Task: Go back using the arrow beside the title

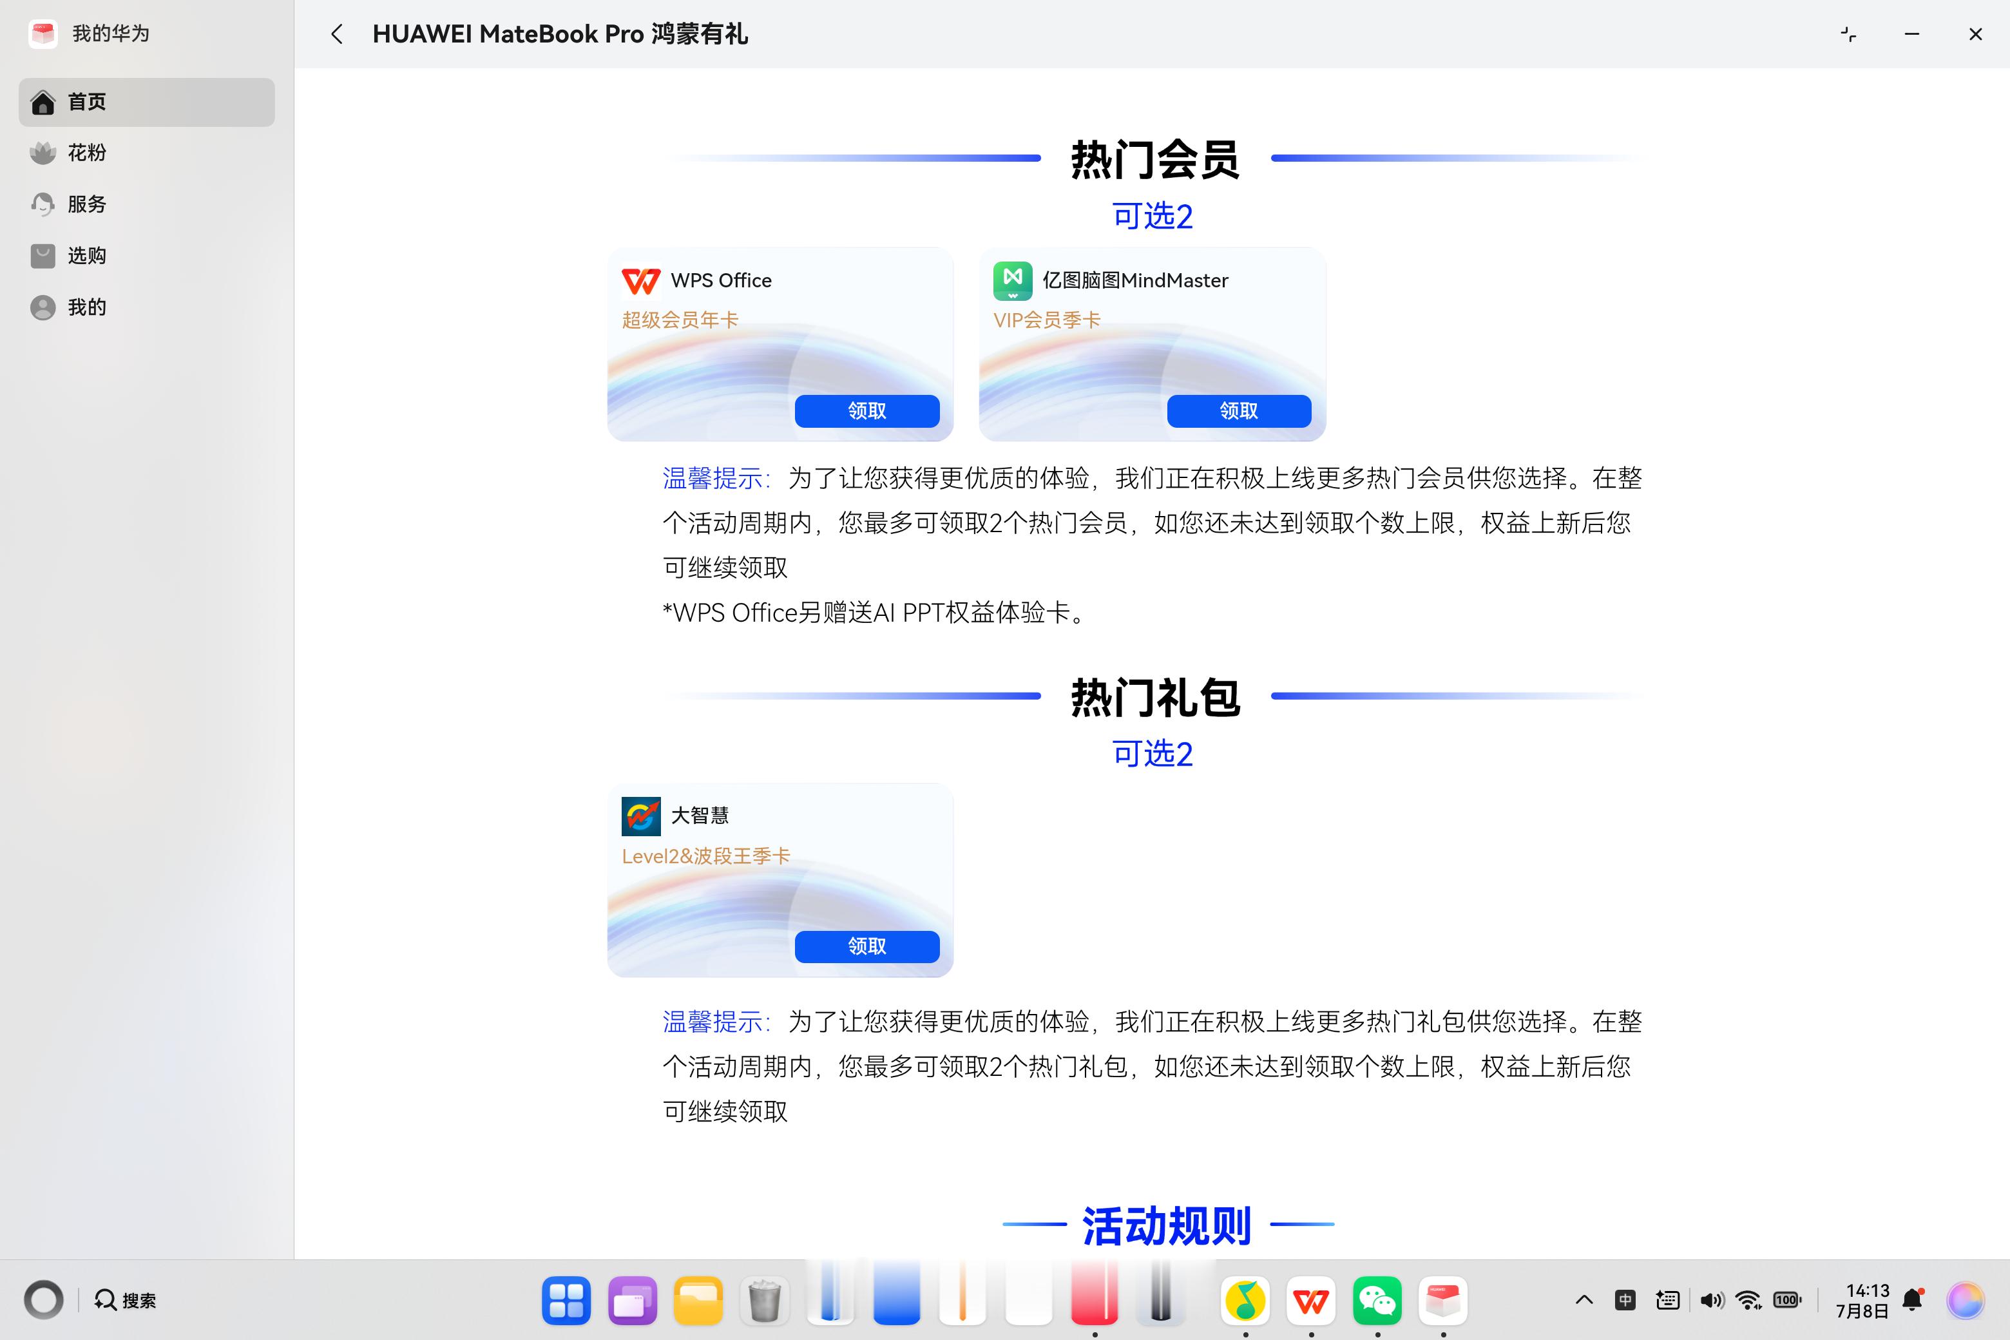Action: click(x=337, y=34)
